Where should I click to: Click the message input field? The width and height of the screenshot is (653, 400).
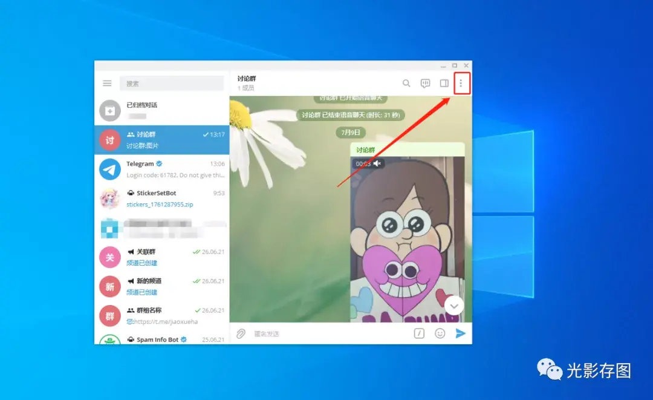point(331,334)
